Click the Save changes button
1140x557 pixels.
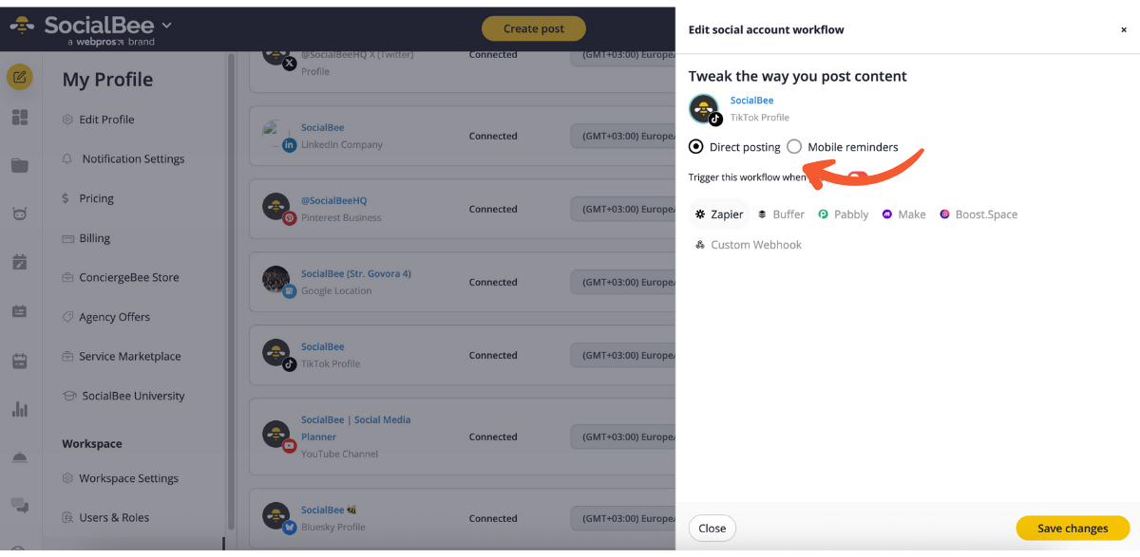click(x=1073, y=529)
